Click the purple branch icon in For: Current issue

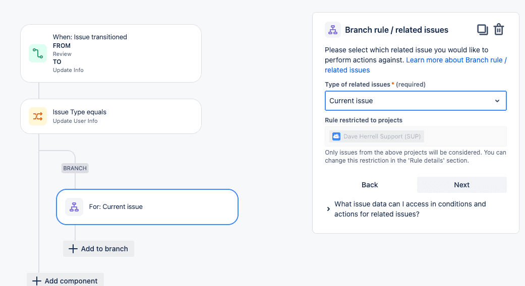click(x=74, y=207)
